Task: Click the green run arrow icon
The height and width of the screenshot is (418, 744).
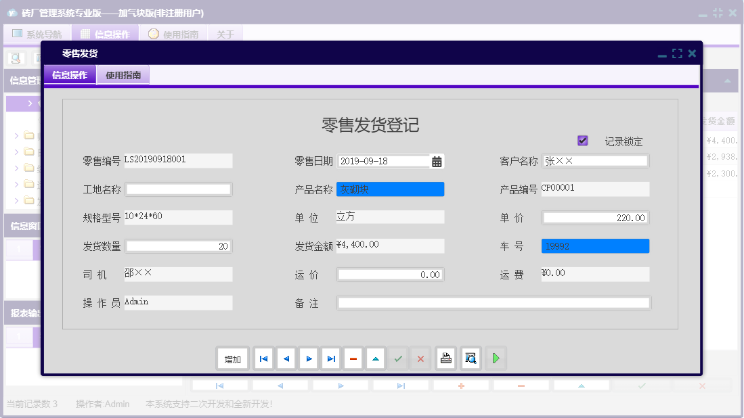Action: click(495, 358)
